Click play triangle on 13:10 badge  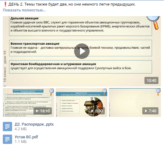coord(37,111)
